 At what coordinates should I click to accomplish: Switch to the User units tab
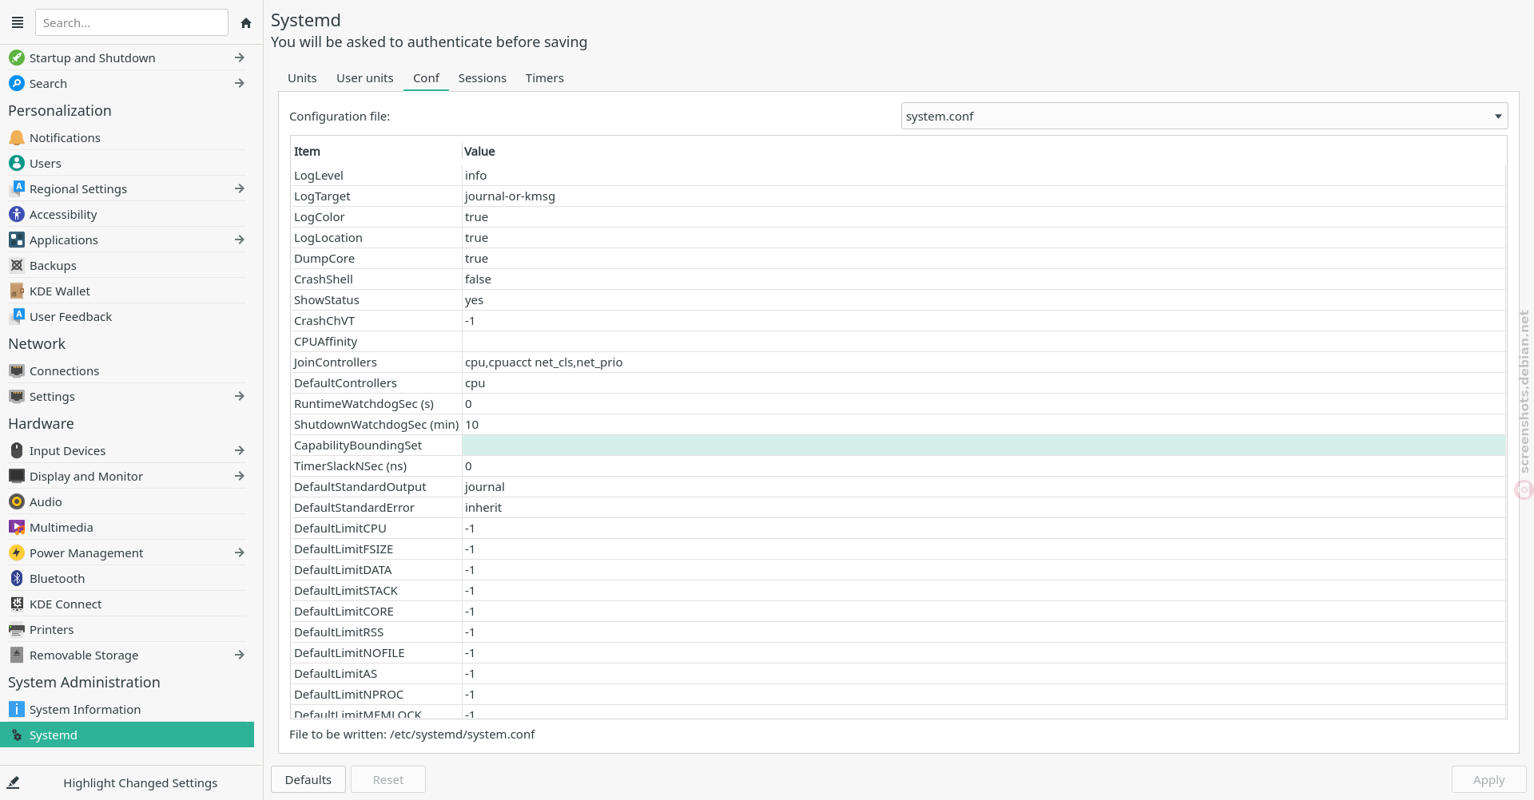(365, 78)
